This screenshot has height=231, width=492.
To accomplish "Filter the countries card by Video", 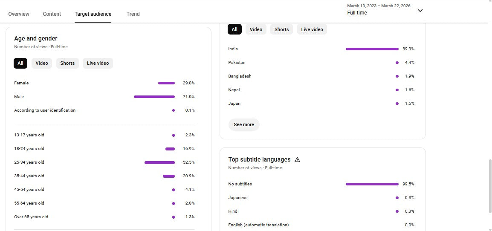I will point(256,29).
